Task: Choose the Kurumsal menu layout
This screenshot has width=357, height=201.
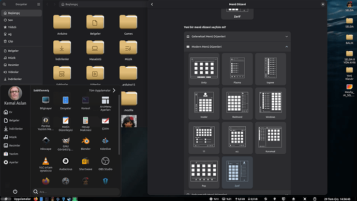Action: (x=270, y=138)
